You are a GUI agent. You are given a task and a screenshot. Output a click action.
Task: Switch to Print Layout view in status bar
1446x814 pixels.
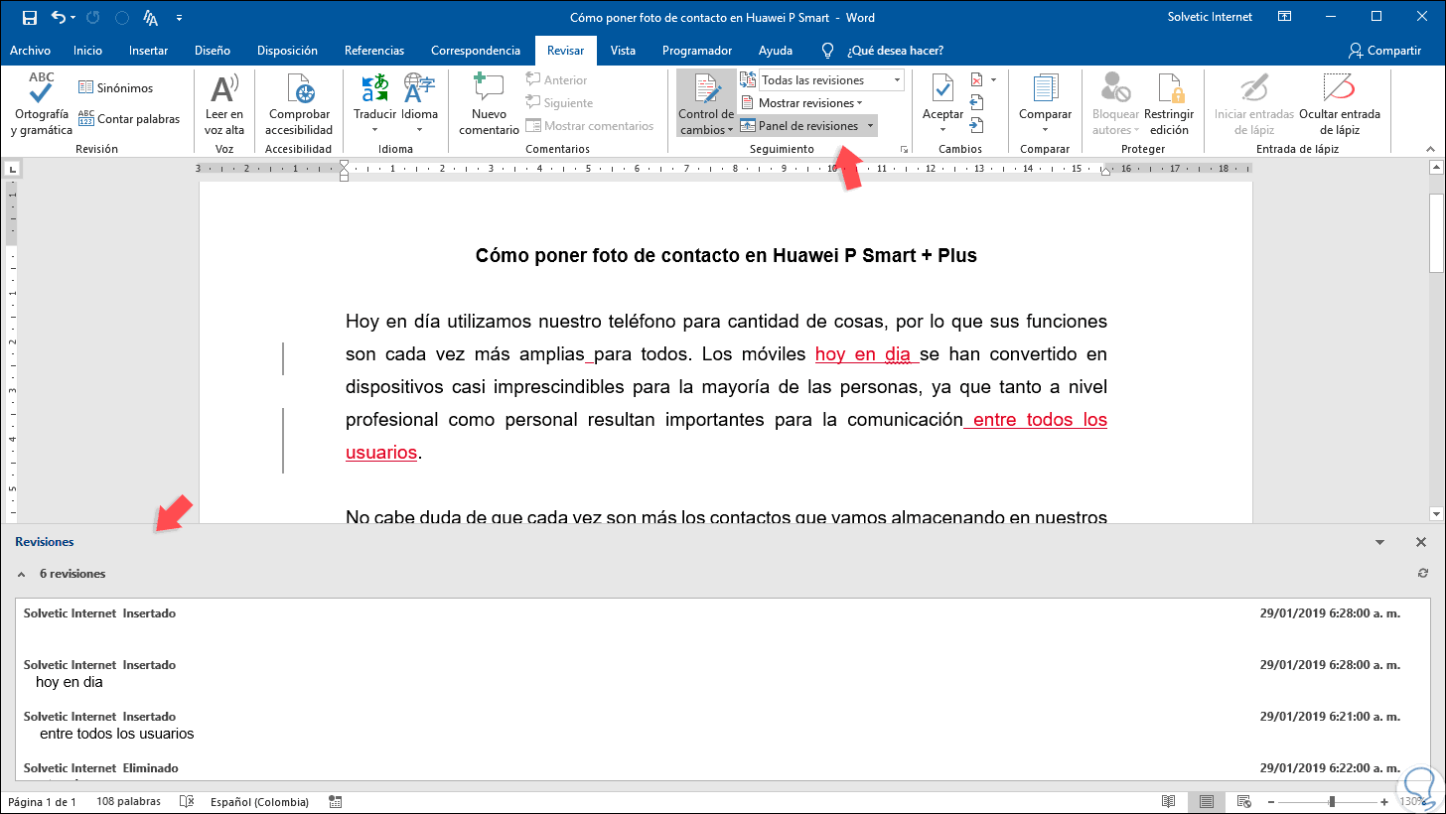(x=1206, y=802)
